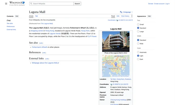Open Create account link
The height and width of the screenshot is (105, 175).
click(x=159, y=4)
